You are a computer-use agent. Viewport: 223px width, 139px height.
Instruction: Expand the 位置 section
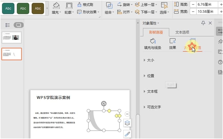point(149,76)
